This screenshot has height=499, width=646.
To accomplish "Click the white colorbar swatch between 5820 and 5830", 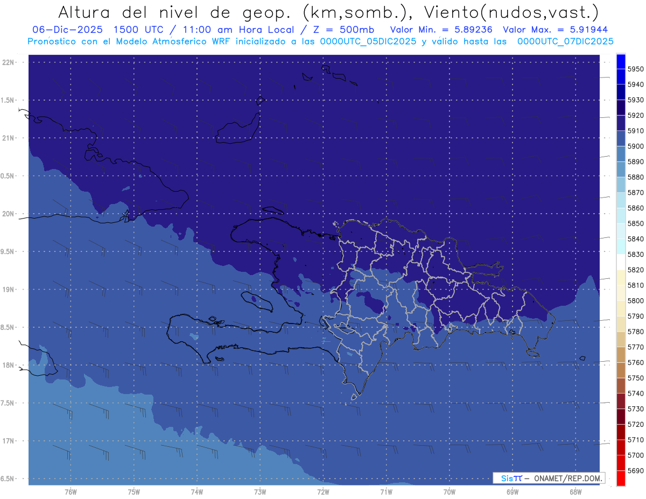I will coord(621,262).
